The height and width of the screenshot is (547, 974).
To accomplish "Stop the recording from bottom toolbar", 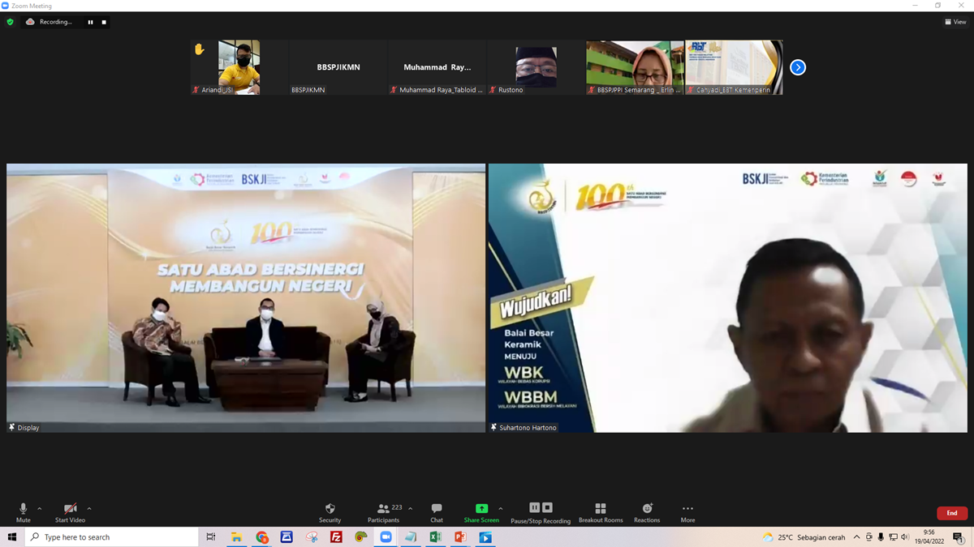I will [547, 508].
